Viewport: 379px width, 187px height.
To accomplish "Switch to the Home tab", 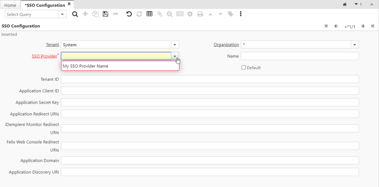I will point(10,5).
